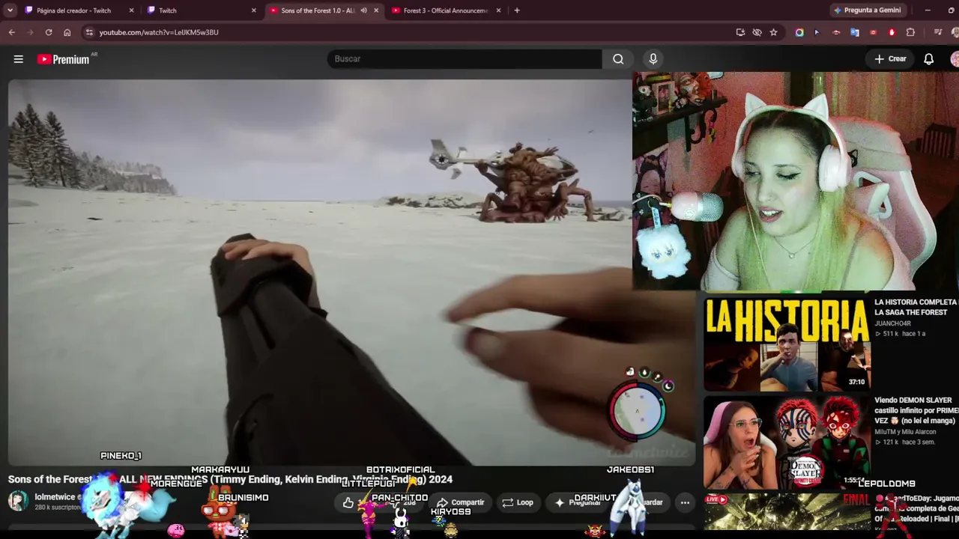The width and height of the screenshot is (959, 539).
Task: Open the media controls music-note icon
Action: click(937, 32)
